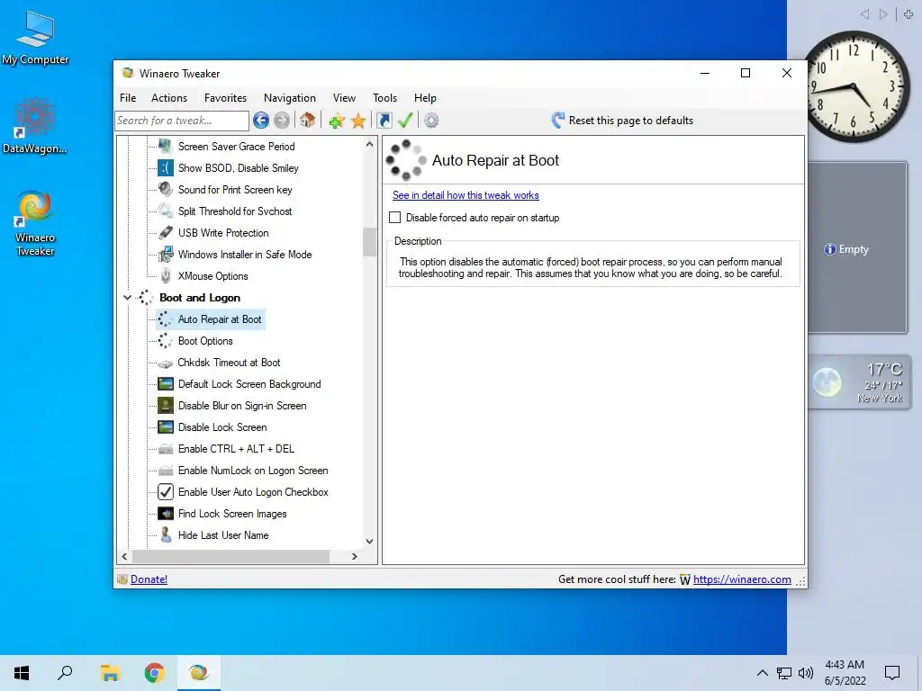Enable Disable forced auto repair on startup
This screenshot has width=922, height=691.
click(x=395, y=218)
